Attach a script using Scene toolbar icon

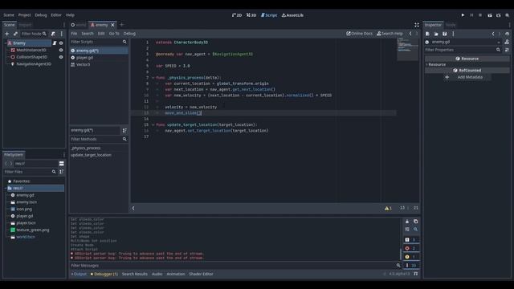point(53,34)
